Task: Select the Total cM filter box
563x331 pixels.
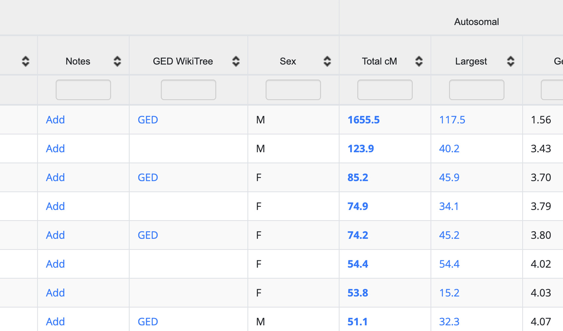Action: [x=385, y=90]
